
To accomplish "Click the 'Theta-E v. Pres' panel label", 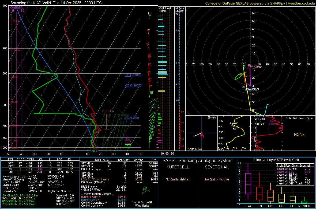I will tap(234, 126).
